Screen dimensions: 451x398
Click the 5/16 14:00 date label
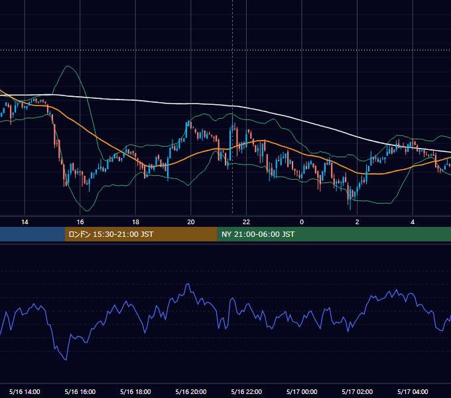25,391
